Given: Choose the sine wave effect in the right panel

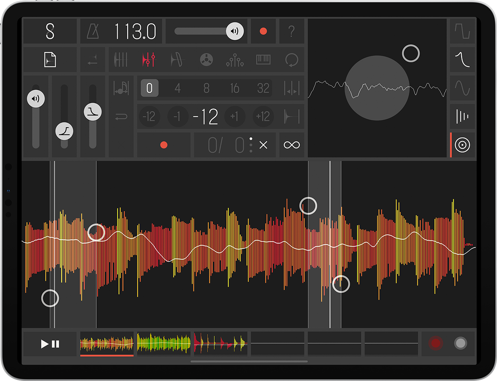Looking at the screenshot, I should click(463, 88).
